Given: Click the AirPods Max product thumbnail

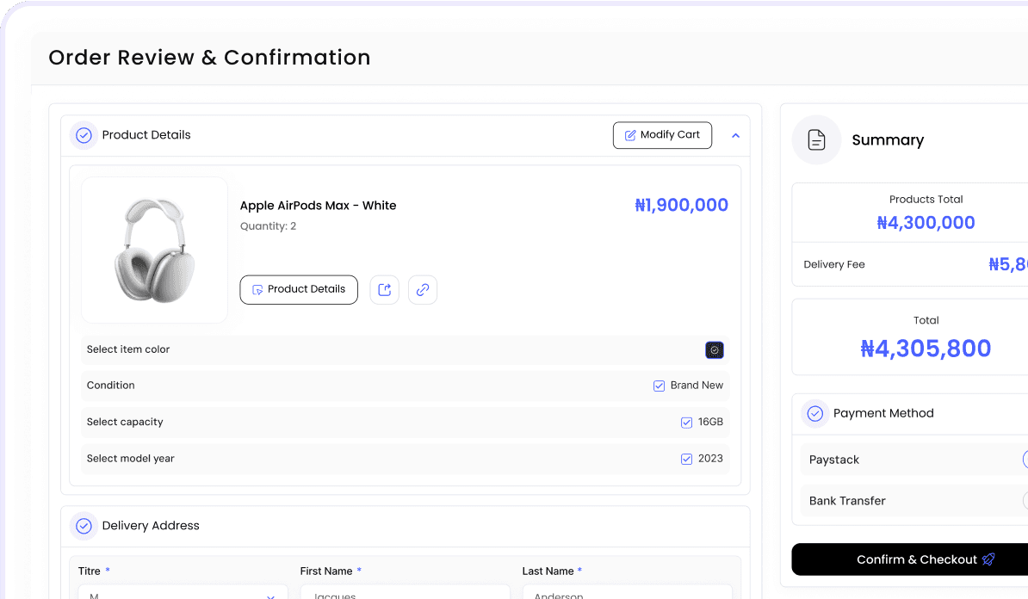Looking at the screenshot, I should [155, 250].
